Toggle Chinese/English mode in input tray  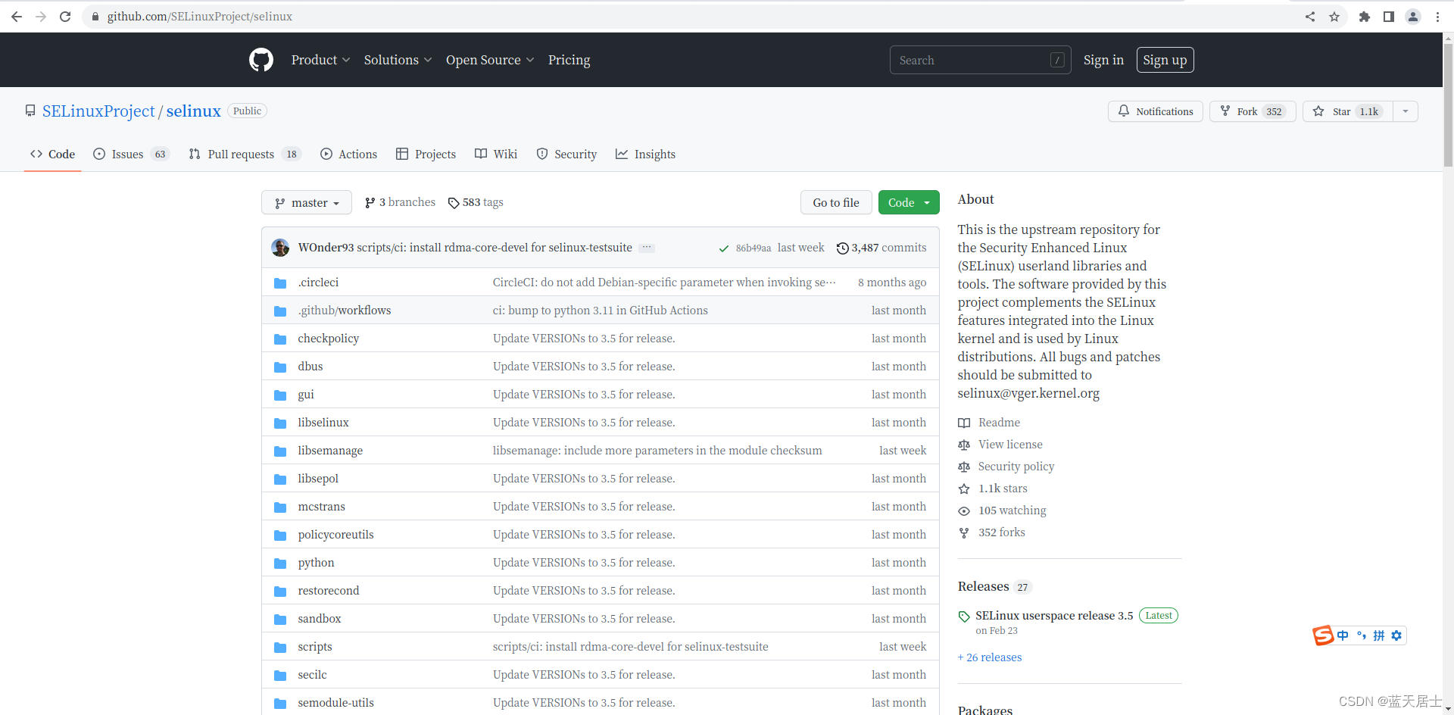point(1342,635)
